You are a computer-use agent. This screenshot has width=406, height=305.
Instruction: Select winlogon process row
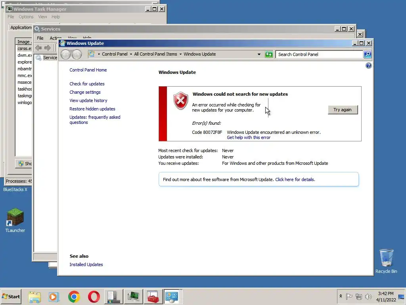[x=24, y=102]
